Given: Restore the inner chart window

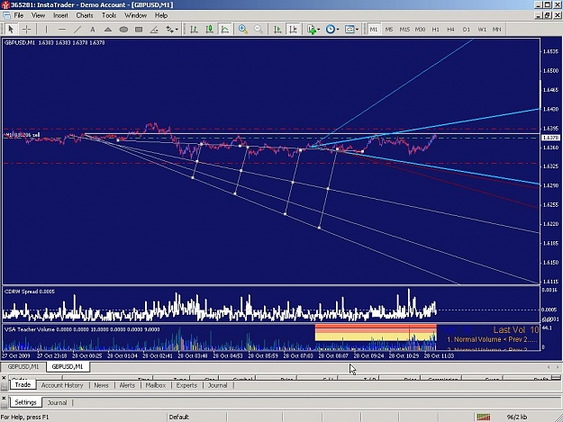Looking at the screenshot, I should 548,15.
